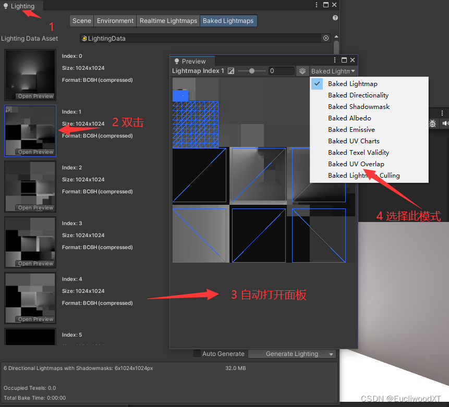Switch to the Environment tab
This screenshot has height=407, width=449.
115,21
